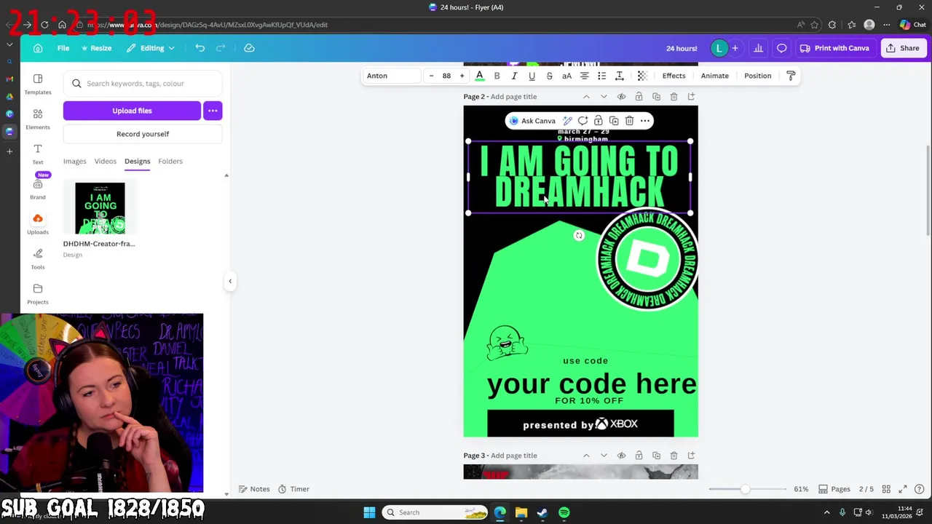Move Page 2 up with arrow
The width and height of the screenshot is (932, 524).
[x=586, y=97]
